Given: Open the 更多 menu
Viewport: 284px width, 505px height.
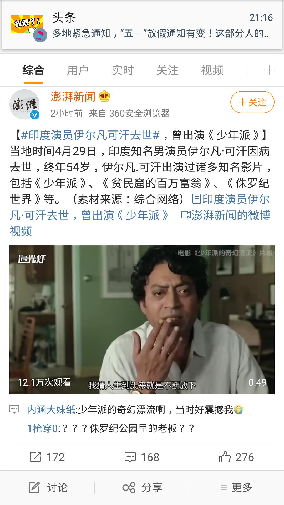Looking at the screenshot, I should click(x=236, y=488).
